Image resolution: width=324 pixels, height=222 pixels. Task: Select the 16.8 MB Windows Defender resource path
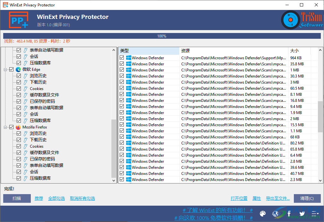coord(234,101)
